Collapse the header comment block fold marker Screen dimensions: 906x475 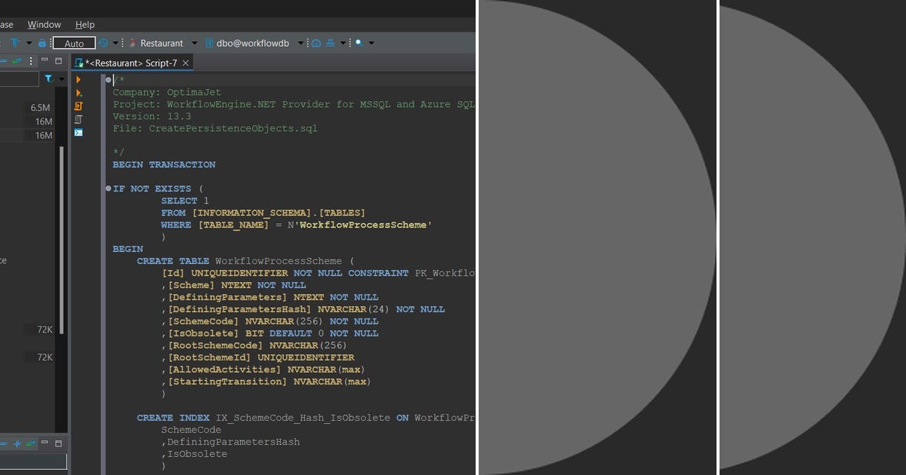pos(108,79)
